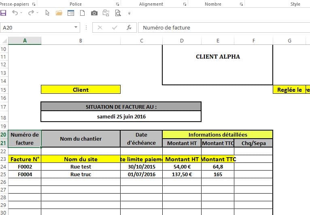Screen dimensions: 310x215
Task: Select column D header
Action: (x=182, y=40)
